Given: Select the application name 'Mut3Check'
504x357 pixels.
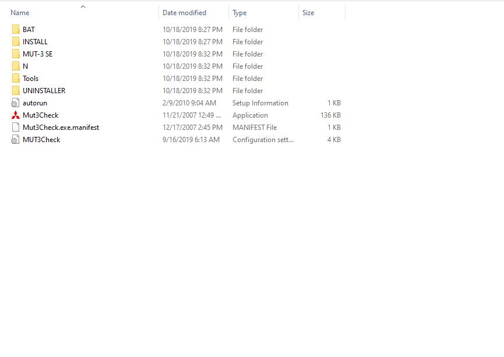Looking at the screenshot, I should [41, 115].
